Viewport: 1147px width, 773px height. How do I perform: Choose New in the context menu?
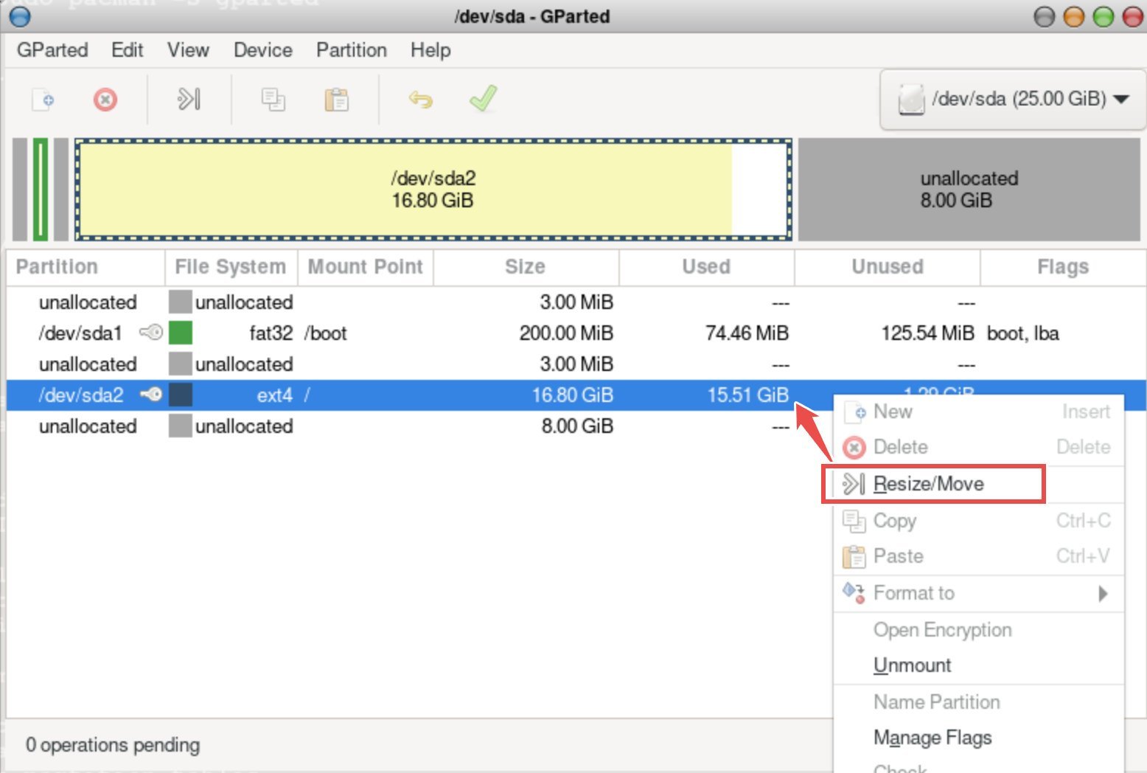click(978, 412)
